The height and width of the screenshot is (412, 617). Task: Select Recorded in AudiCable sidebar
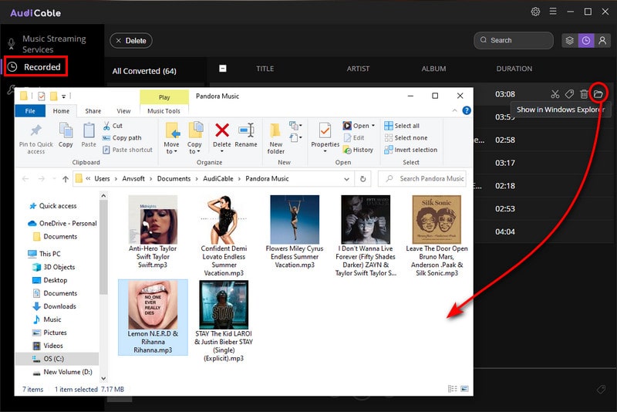coord(35,66)
